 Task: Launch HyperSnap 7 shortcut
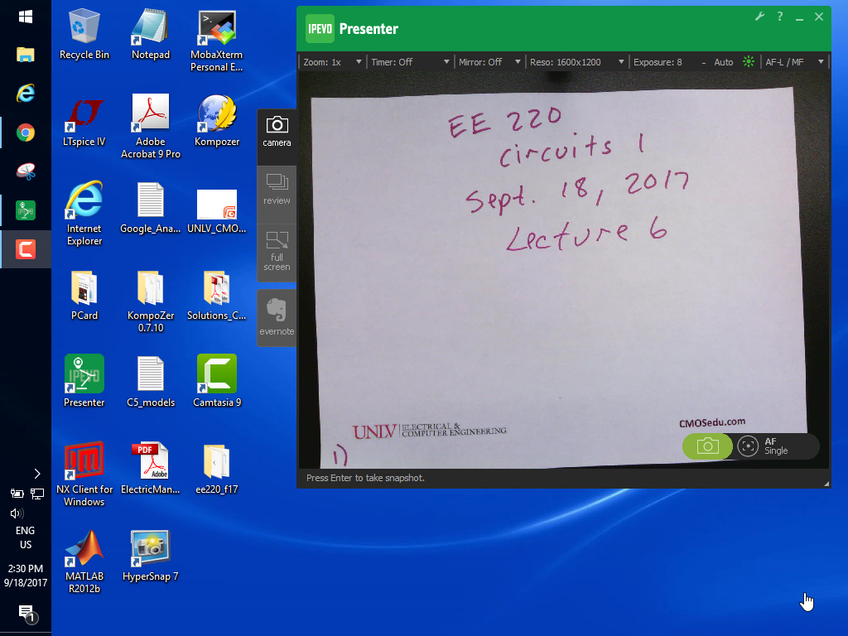click(x=151, y=556)
